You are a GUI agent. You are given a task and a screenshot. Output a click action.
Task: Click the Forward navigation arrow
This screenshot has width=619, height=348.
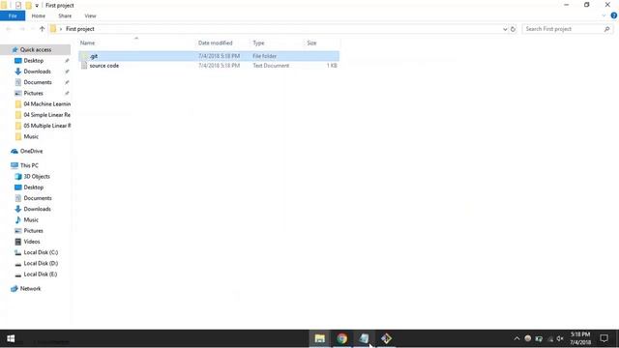pos(22,29)
